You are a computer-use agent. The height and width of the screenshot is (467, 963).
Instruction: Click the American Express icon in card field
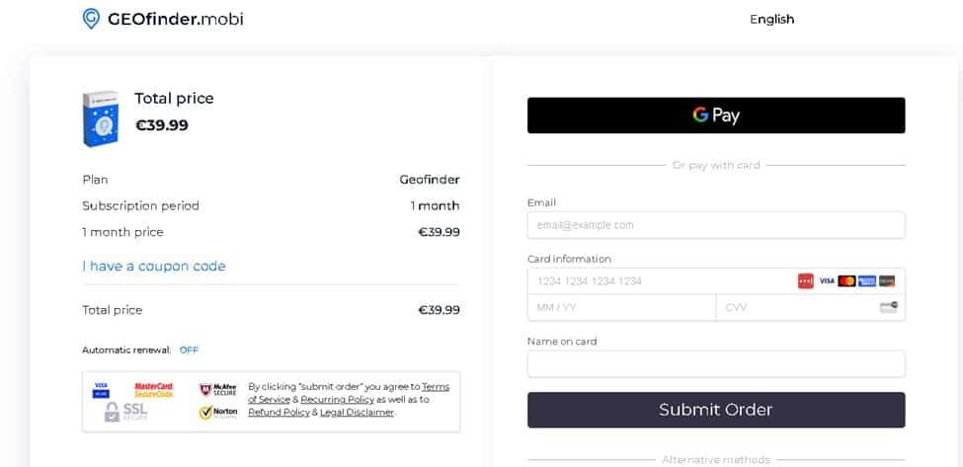click(x=867, y=281)
